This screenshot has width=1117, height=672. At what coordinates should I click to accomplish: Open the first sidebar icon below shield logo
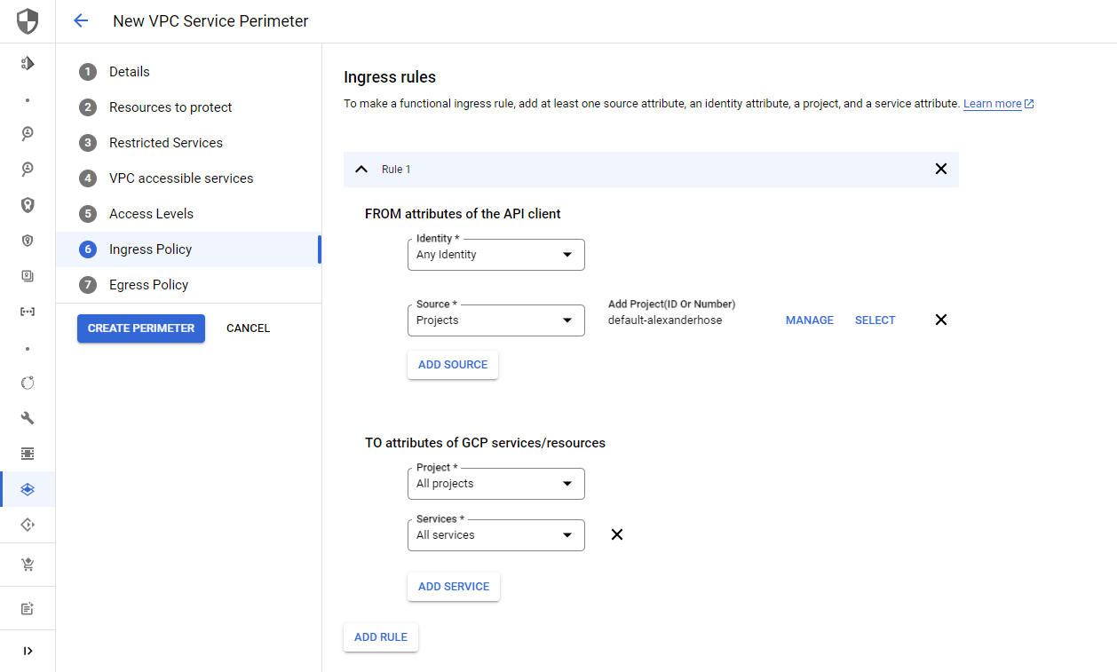(28, 63)
